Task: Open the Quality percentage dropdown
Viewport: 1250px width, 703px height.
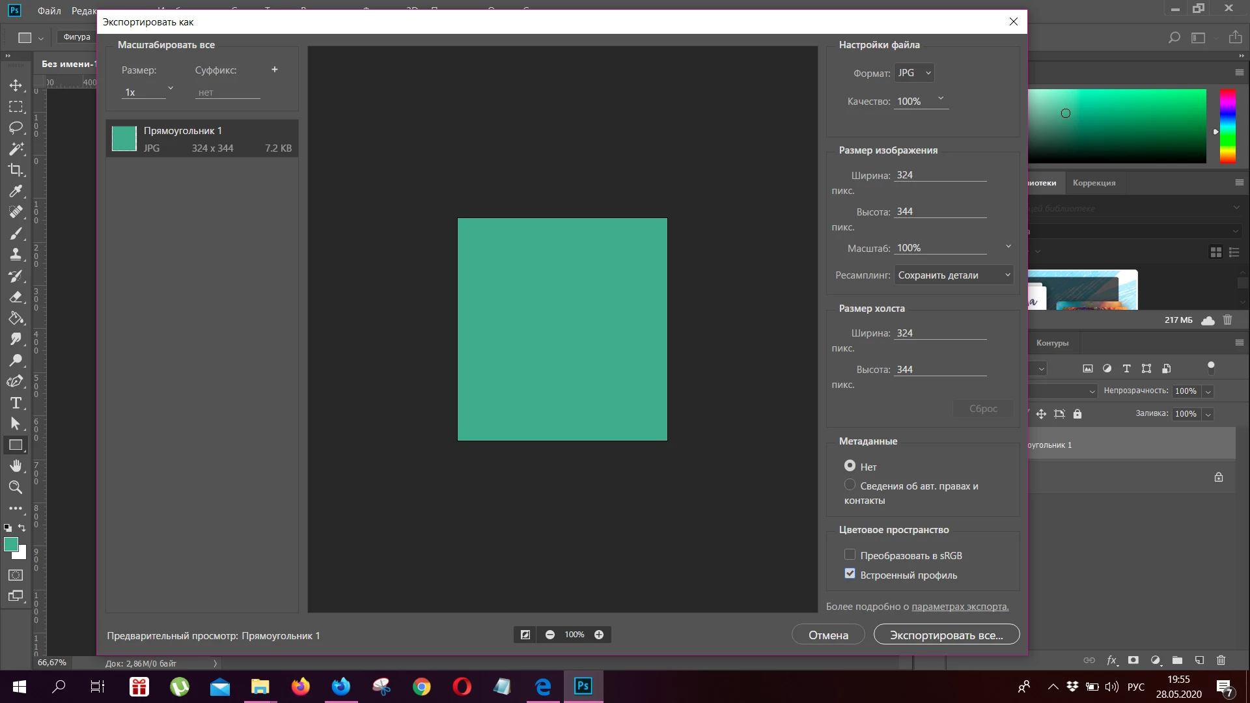Action: click(940, 99)
